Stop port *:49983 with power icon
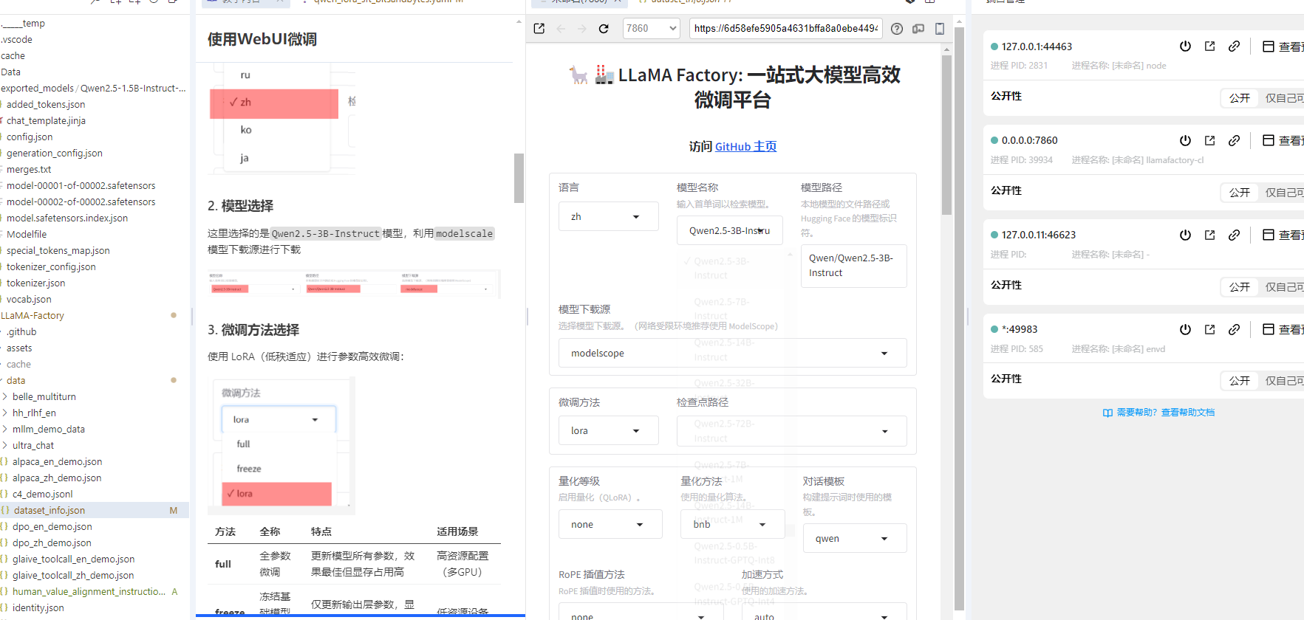The height and width of the screenshot is (620, 1304). pos(1186,329)
